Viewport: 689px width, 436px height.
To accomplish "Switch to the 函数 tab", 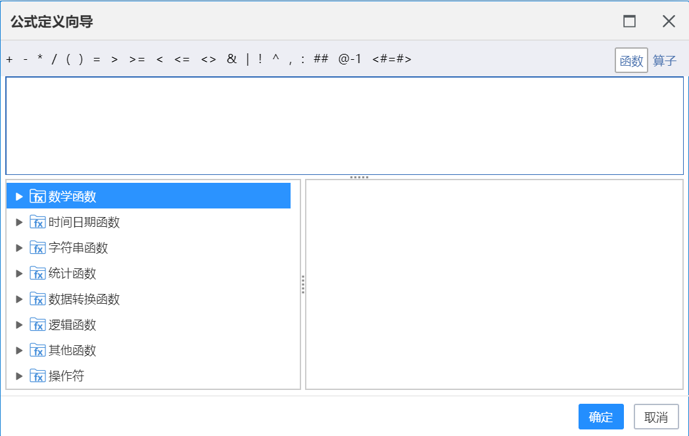I will 631,61.
